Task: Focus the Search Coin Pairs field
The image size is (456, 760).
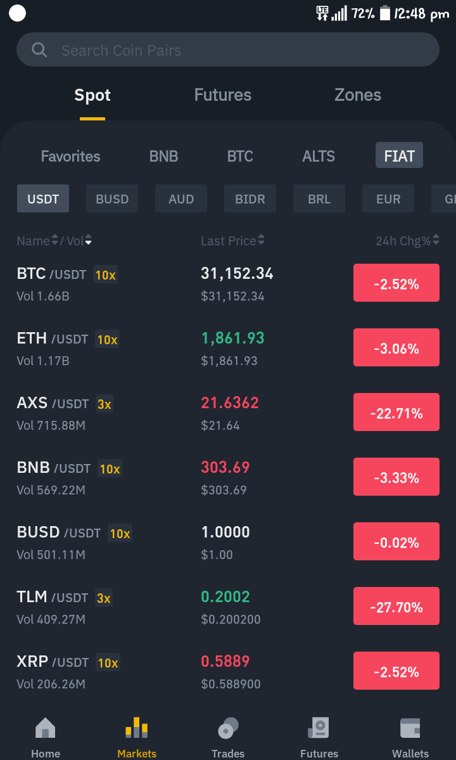Action: pos(228,49)
